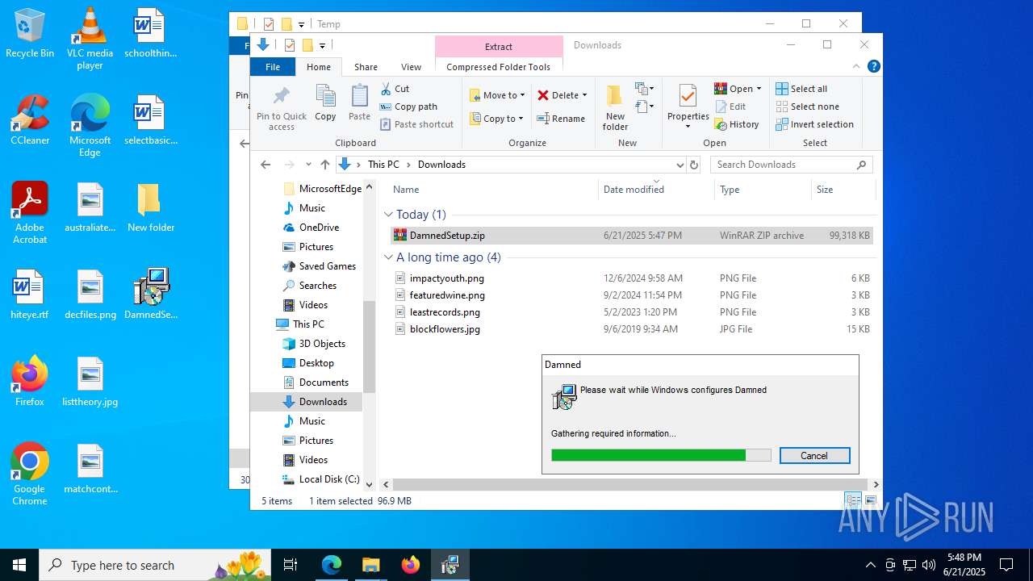Select impactyouth.png file

pyautogui.click(x=630, y=278)
